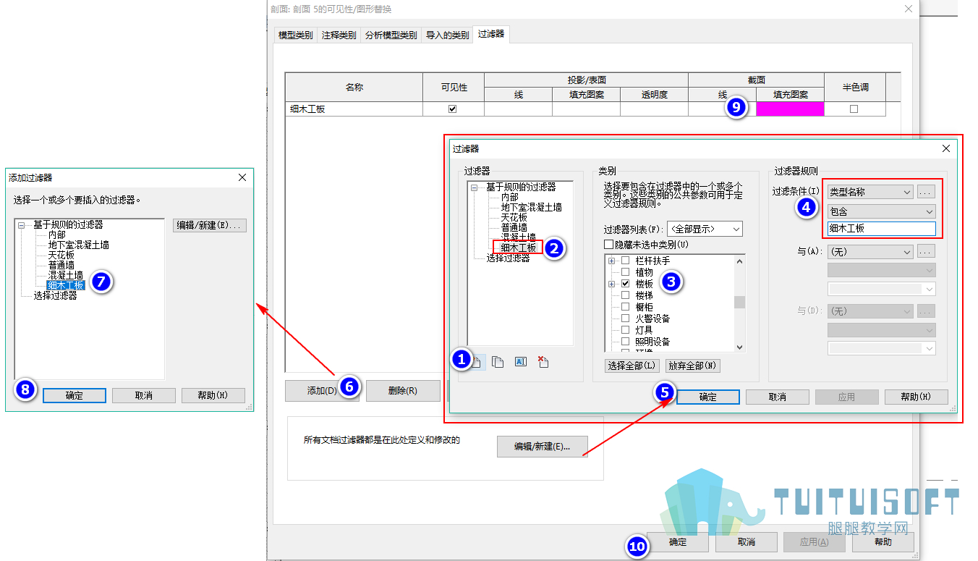Select 普通墙 in the 过滤器 dialog tree
Image resolution: width=978 pixels, height=561 pixels.
pyautogui.click(x=514, y=227)
